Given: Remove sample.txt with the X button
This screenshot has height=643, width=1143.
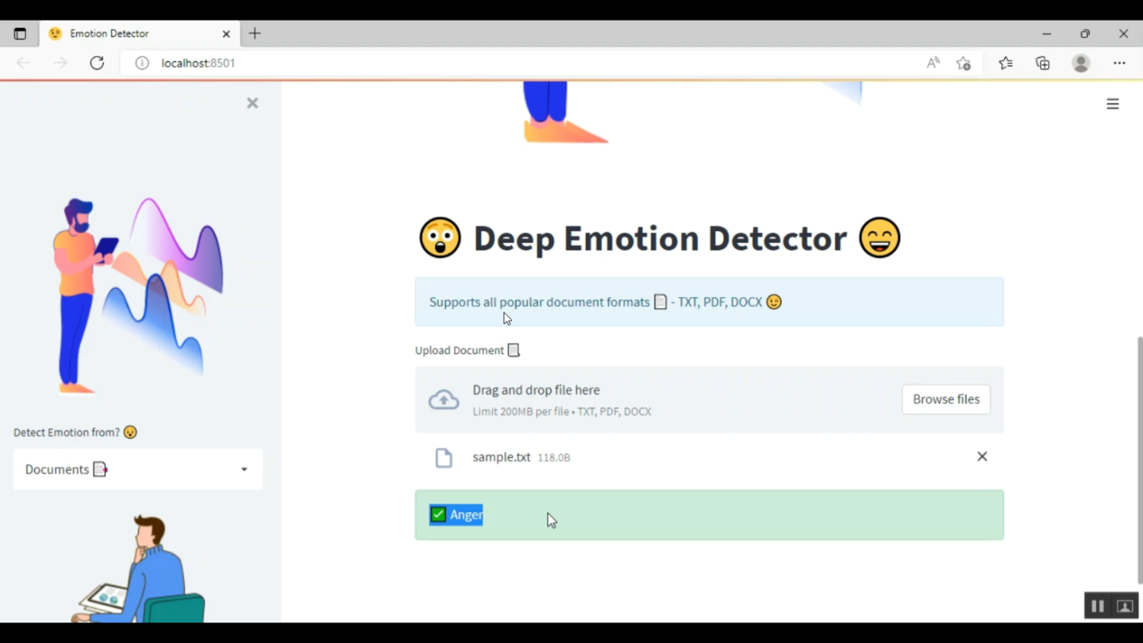Looking at the screenshot, I should point(981,456).
